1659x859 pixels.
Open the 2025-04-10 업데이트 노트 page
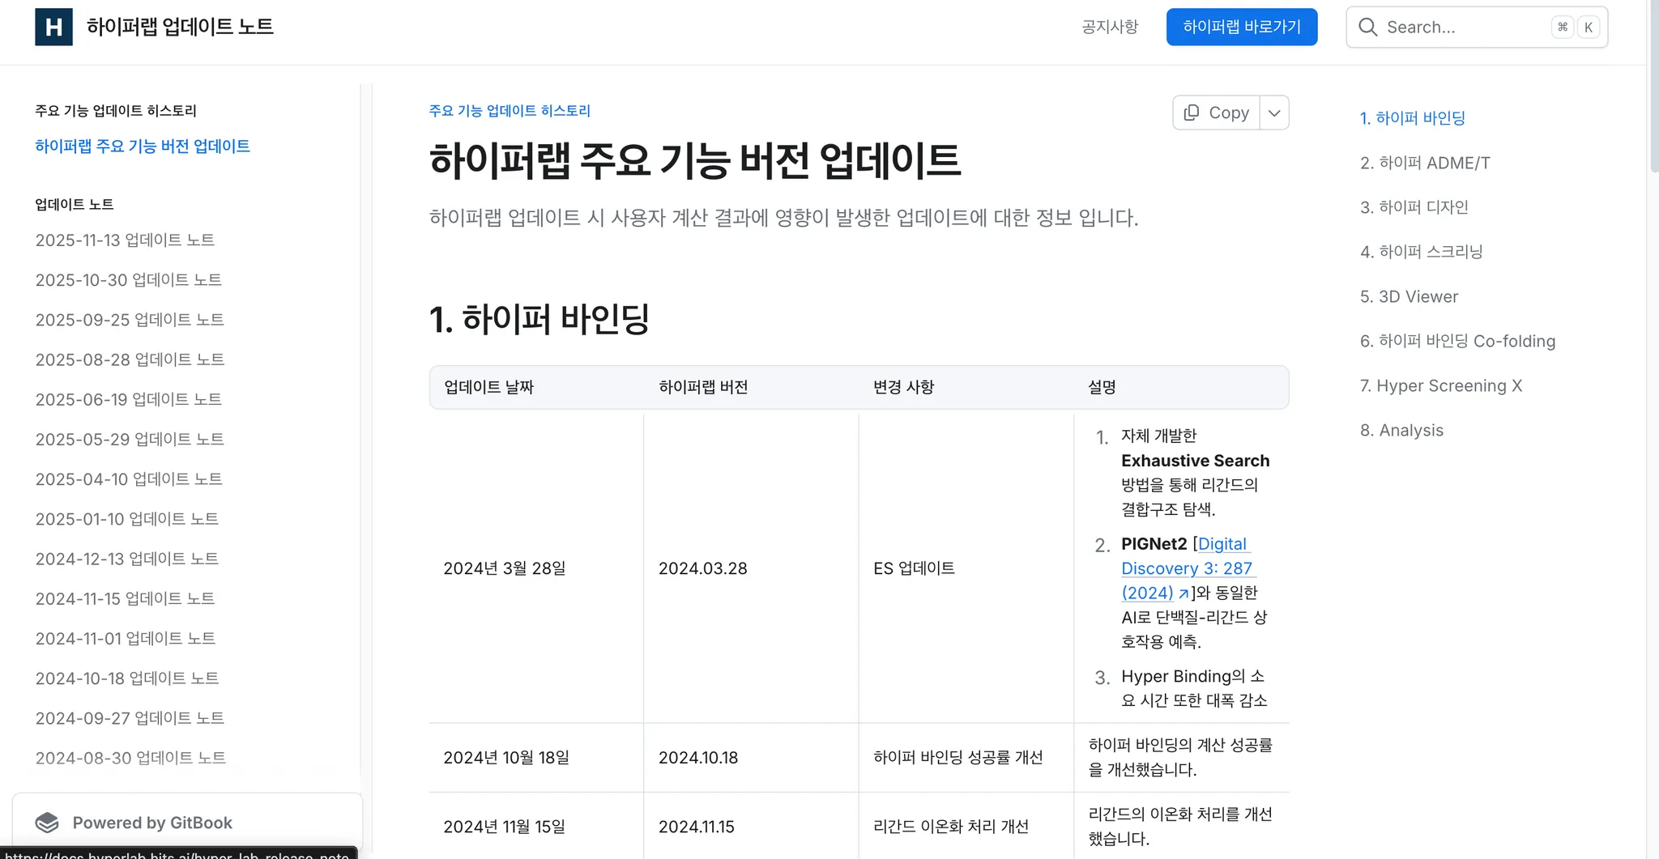point(129,478)
